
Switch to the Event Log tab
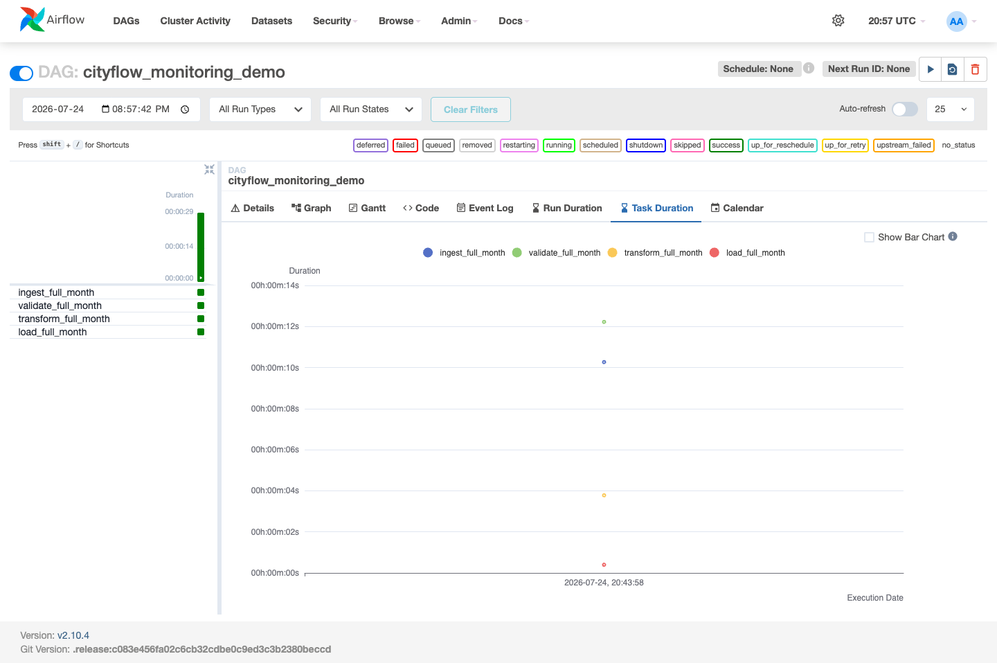(485, 208)
